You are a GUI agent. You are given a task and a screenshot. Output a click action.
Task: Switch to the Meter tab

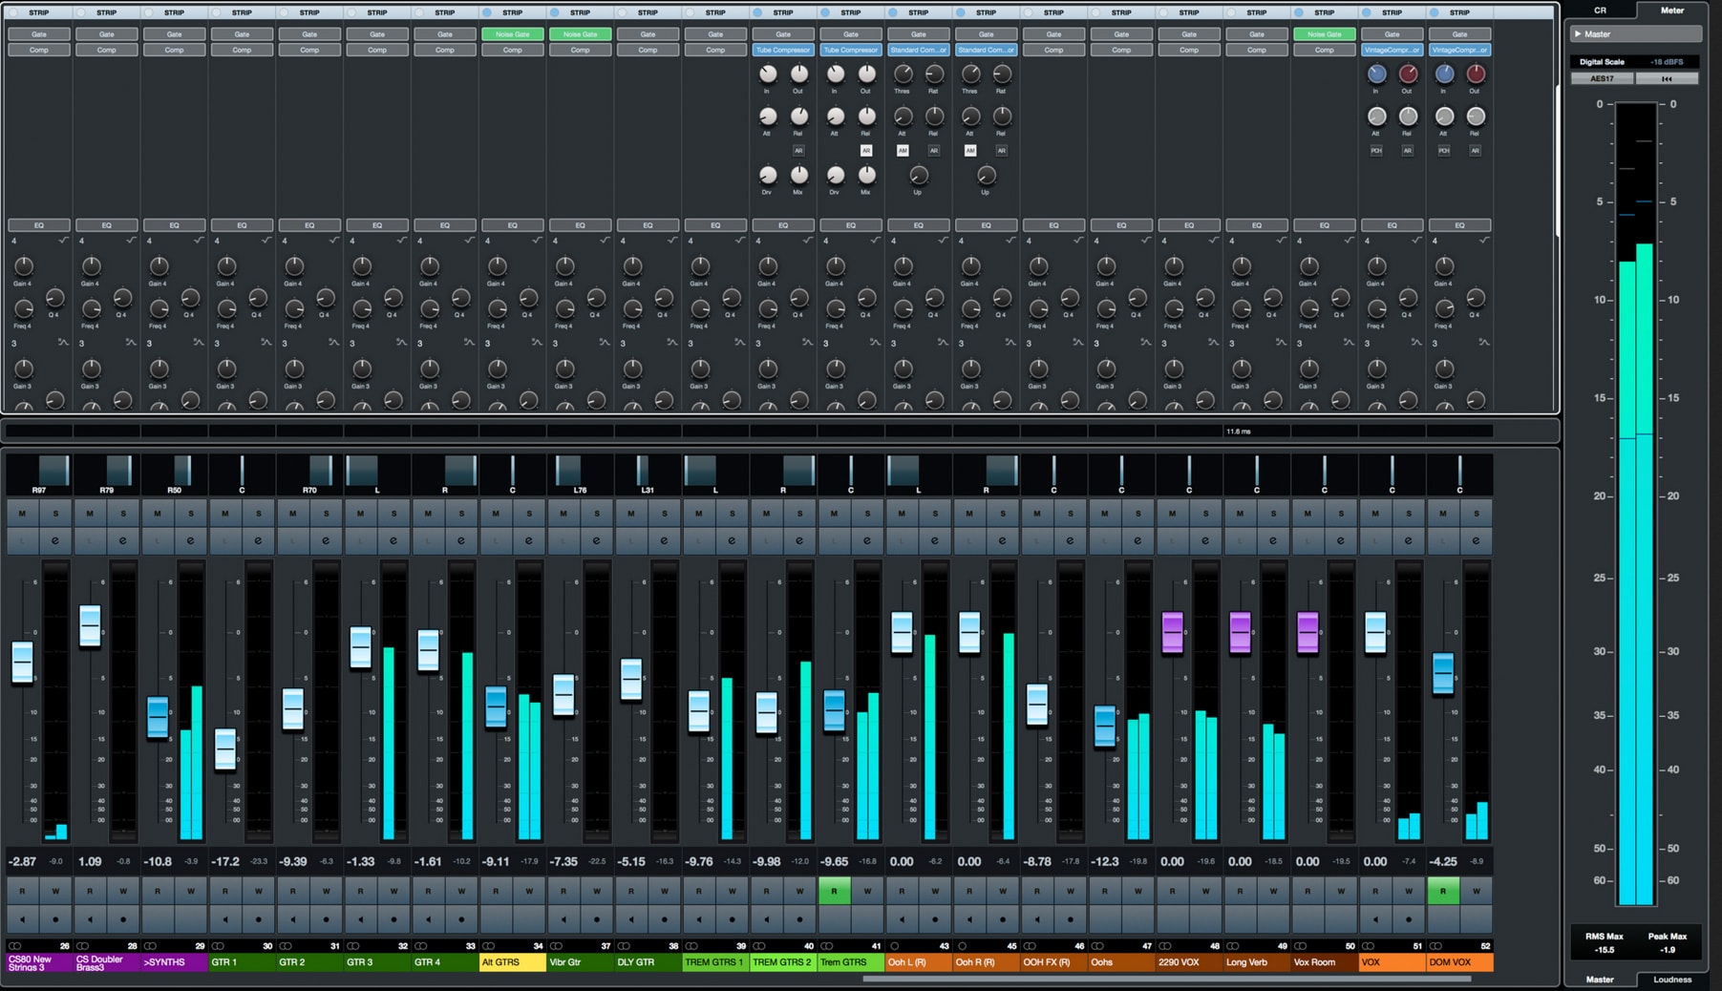click(1671, 11)
